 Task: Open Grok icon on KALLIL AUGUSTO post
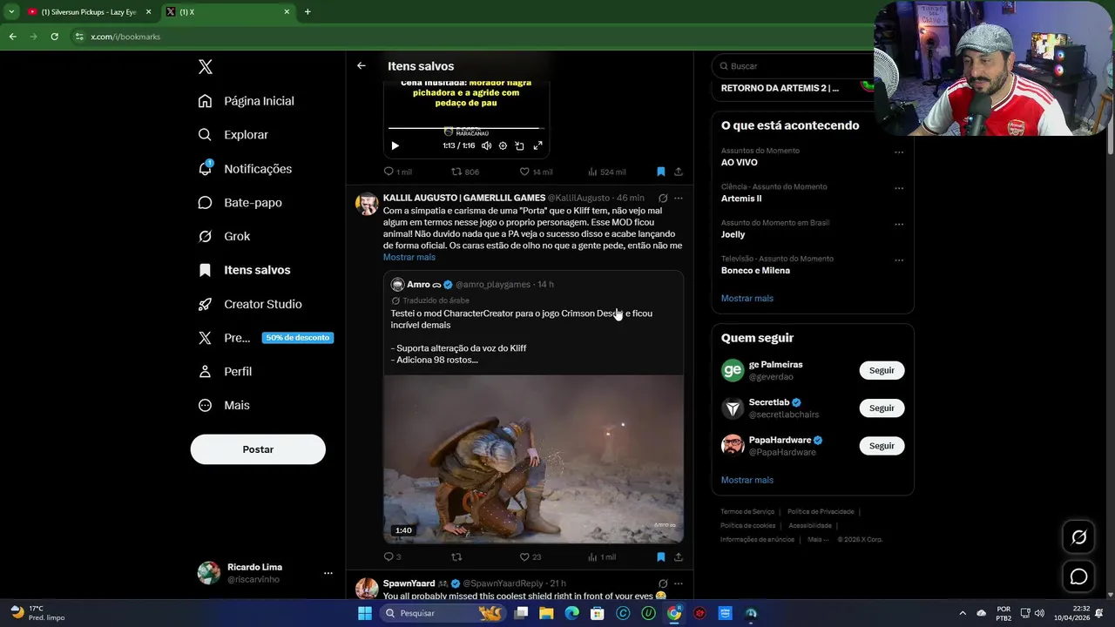663,199
